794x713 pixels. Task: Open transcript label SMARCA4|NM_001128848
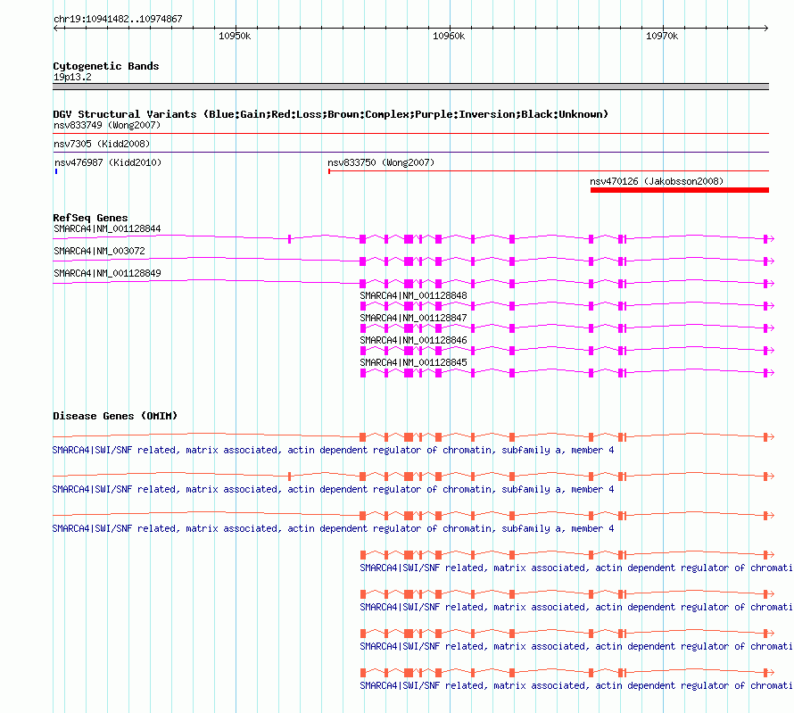[x=413, y=295]
